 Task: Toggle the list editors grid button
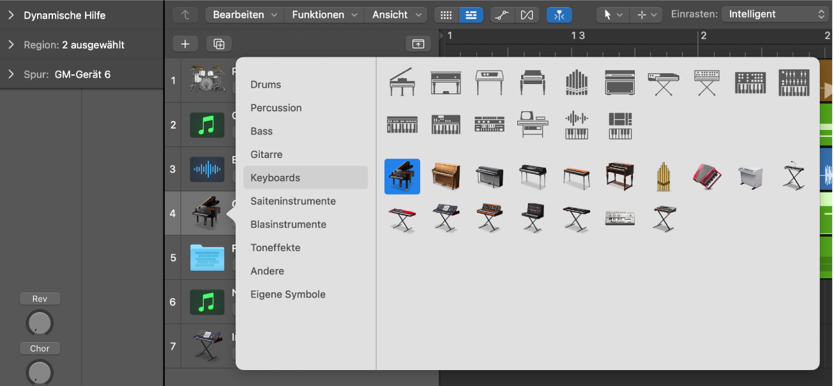pos(446,15)
